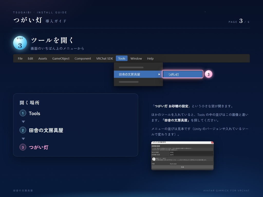Open the Window menu
The height and width of the screenshot is (197, 263).
136,58
